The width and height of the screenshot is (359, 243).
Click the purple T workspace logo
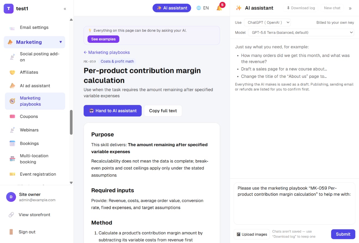(9, 8)
